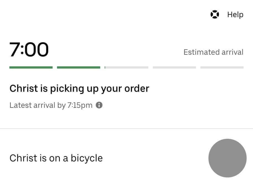Screen dimensions: 253x183
Task: Tap the small marker starting the third segment
Action: tap(105, 67)
